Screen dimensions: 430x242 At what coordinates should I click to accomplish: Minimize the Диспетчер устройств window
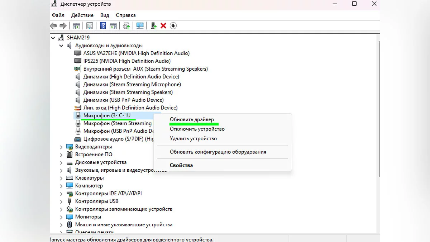334,4
